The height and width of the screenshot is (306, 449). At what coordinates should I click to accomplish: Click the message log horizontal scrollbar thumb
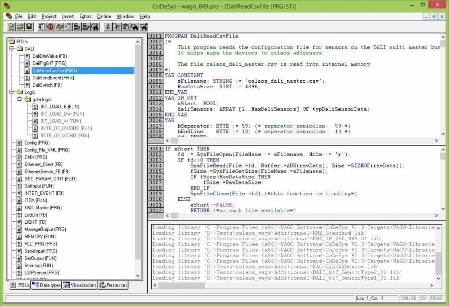(x=182, y=285)
